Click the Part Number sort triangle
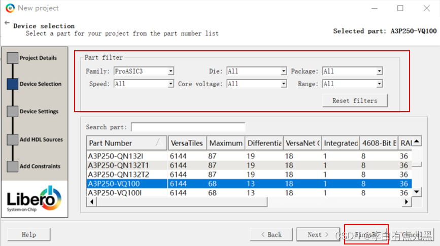 point(159,143)
